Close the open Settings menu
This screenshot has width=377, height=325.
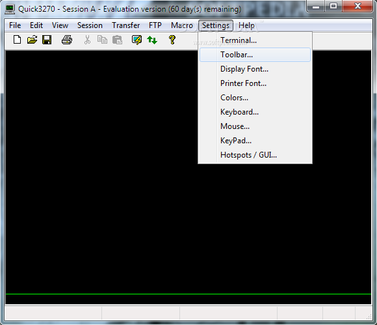(x=216, y=25)
